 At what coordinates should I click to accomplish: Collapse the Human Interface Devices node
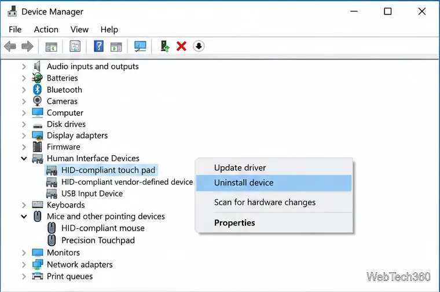coord(24,158)
